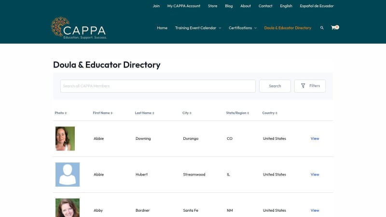This screenshot has width=386, height=217.
Task: Select the last name "Downing"
Action: [143, 138]
